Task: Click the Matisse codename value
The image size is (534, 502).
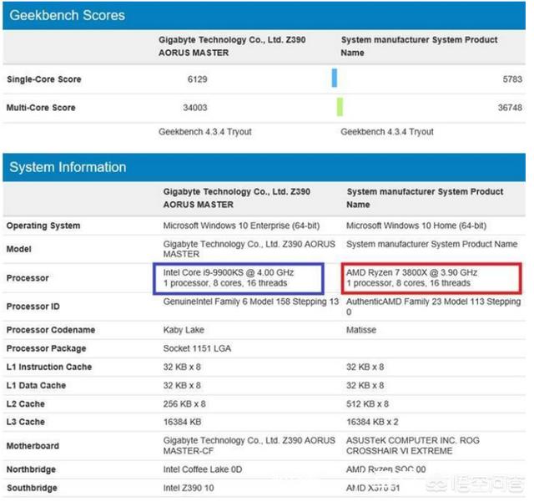Action: 361,330
